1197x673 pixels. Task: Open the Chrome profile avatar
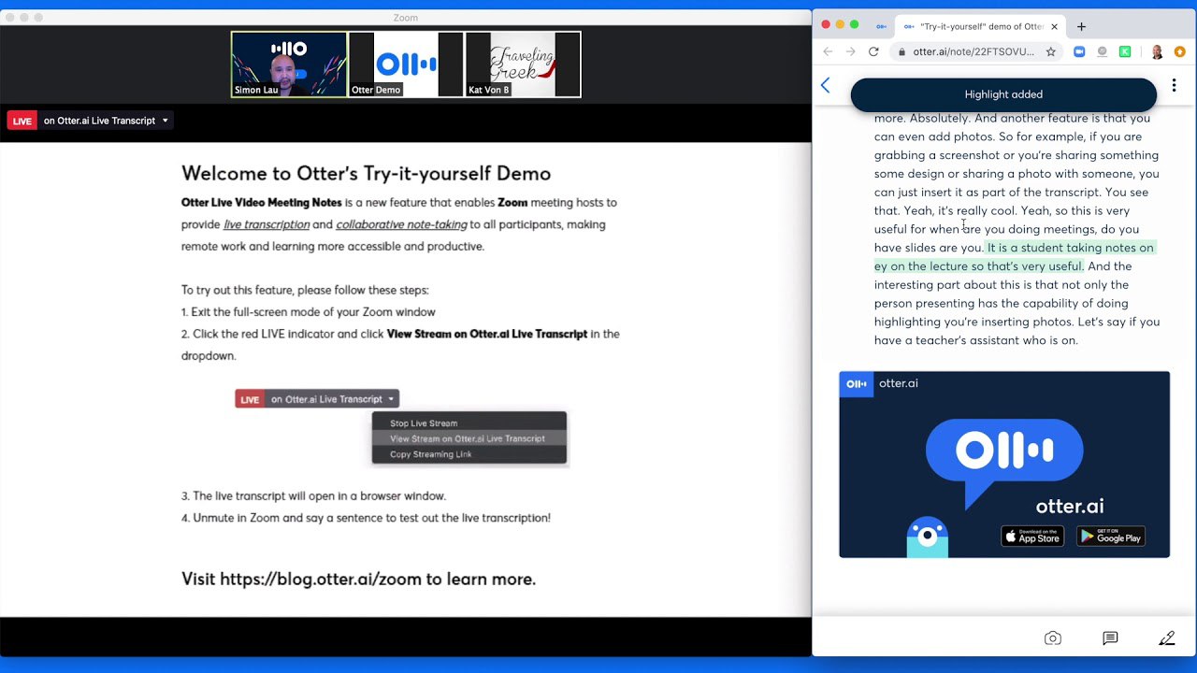point(1157,51)
